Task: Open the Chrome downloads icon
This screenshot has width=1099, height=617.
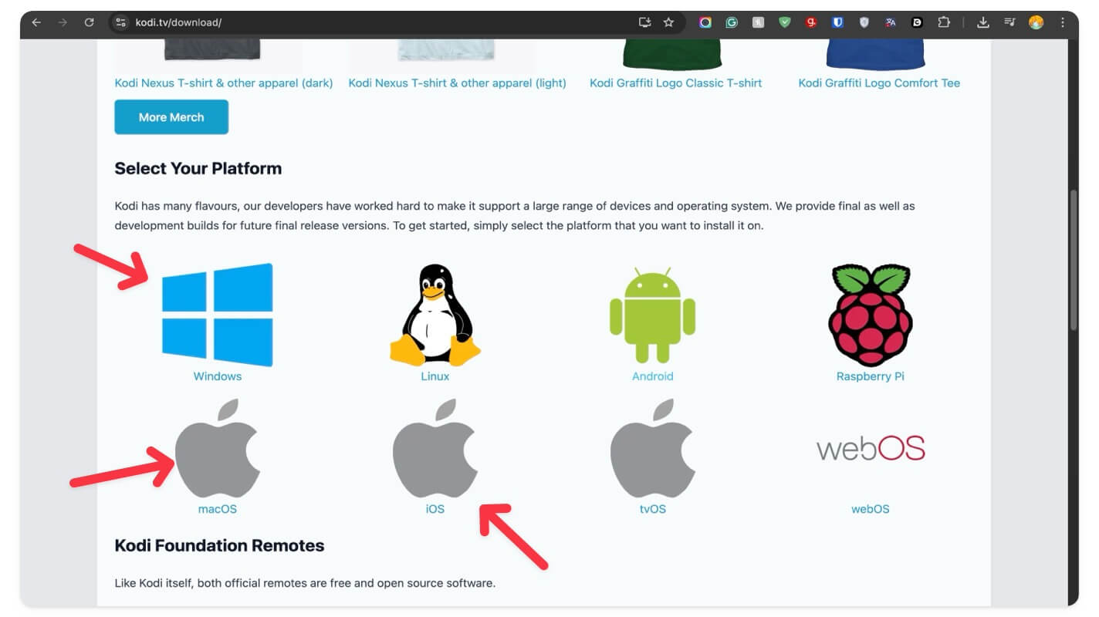Action: (982, 22)
